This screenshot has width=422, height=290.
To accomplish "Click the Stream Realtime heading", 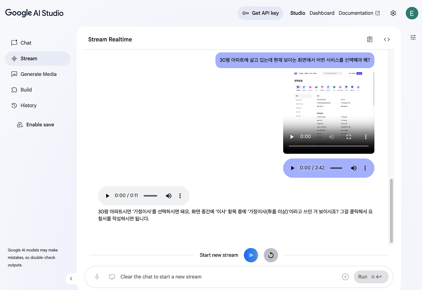I will point(110,40).
